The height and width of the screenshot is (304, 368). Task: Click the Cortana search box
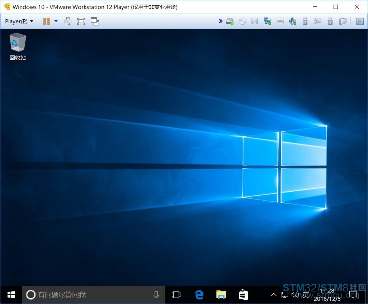[x=94, y=295]
